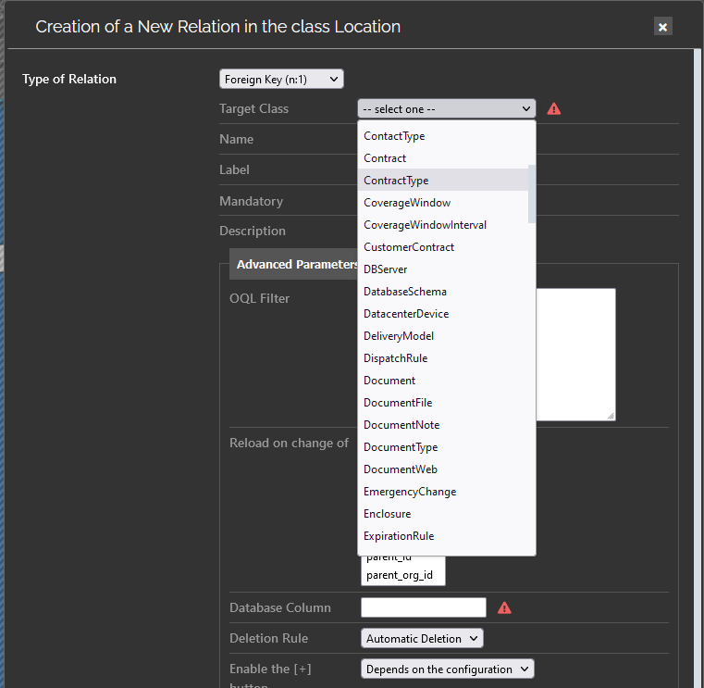The width and height of the screenshot is (704, 688).
Task: Select the Contract option
Action: pos(385,158)
